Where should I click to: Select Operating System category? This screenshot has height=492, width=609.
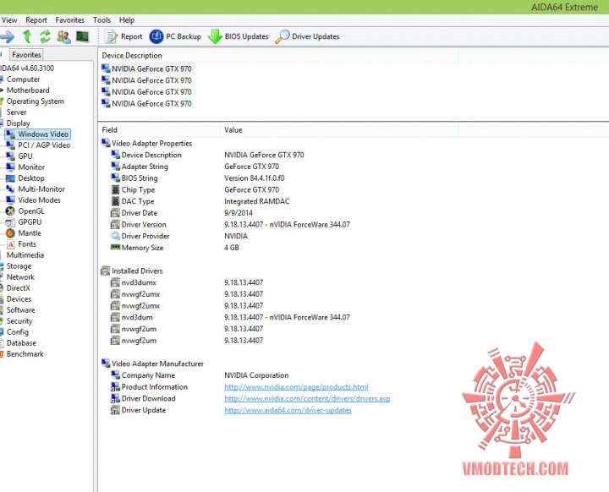coord(35,101)
